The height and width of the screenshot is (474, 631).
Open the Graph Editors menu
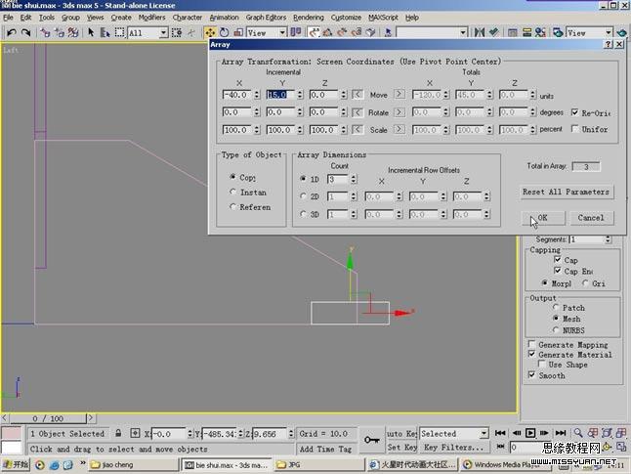click(x=266, y=18)
